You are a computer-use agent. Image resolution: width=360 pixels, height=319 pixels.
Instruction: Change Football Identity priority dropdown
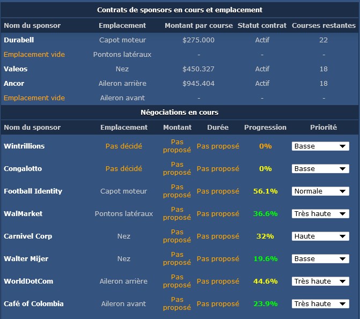coord(320,191)
